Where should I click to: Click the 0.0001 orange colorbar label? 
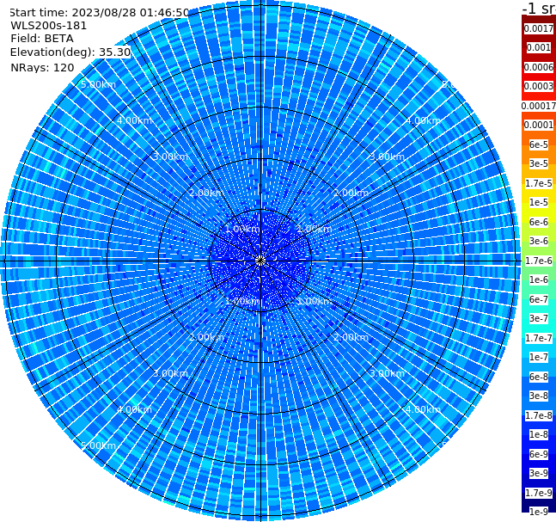tap(539, 125)
